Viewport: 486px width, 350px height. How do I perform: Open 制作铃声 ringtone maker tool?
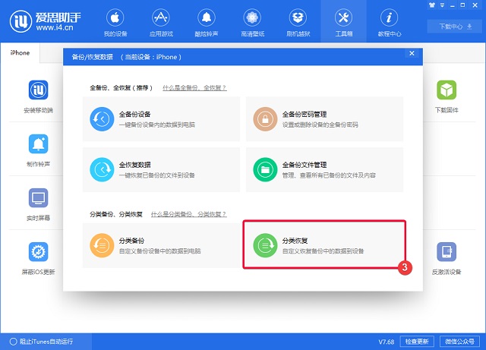click(39, 150)
